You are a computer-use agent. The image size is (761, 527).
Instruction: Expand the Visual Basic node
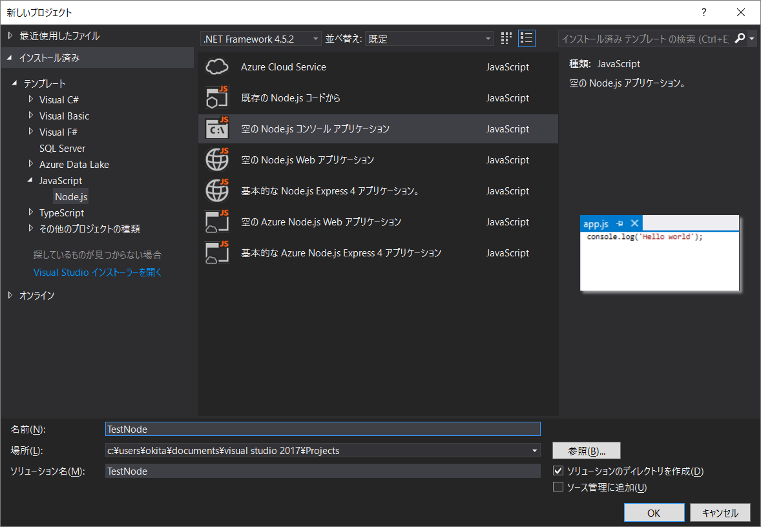click(x=30, y=116)
